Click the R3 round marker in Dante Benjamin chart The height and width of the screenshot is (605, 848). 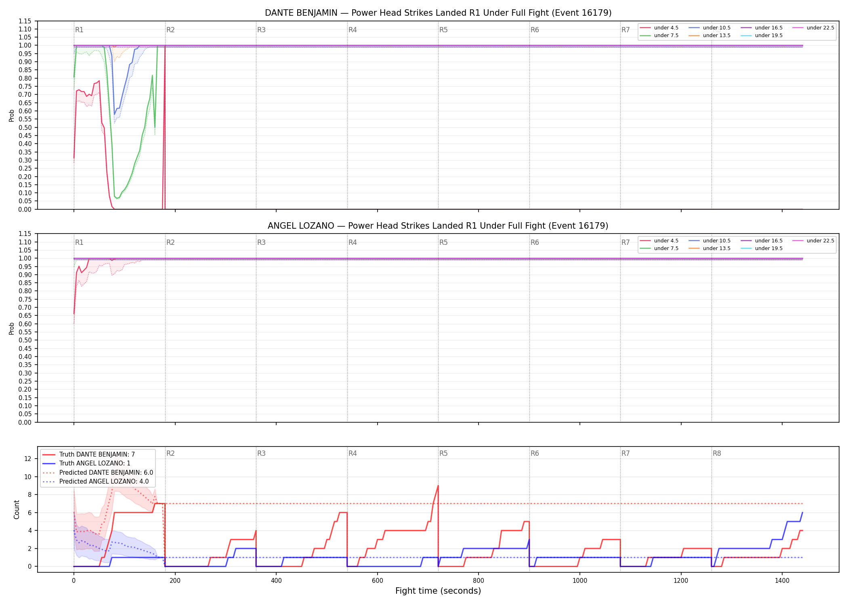coord(261,30)
